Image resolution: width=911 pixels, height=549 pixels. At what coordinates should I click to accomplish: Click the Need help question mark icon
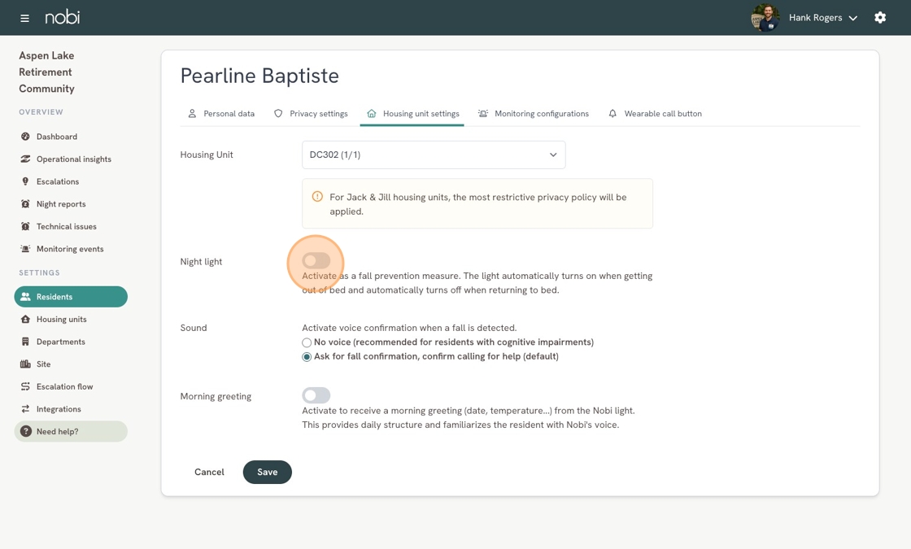coord(25,431)
